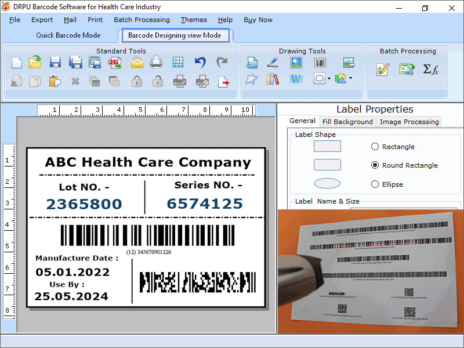Open the Batch Processing menu
Screen dimensions: 464x348
142,19
